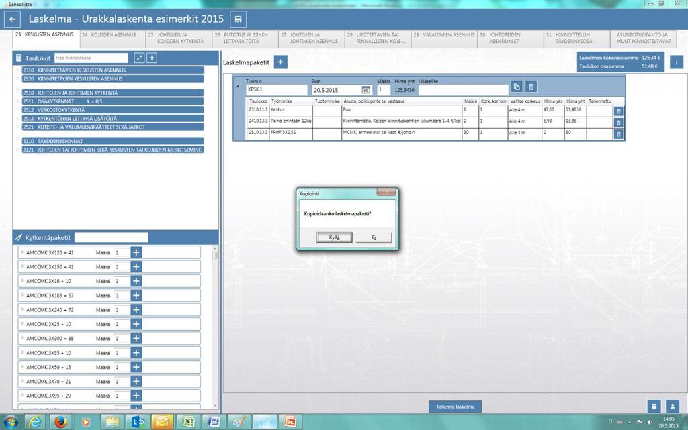
Task: Click the plus icon in the Taulukot header
Action: (152, 58)
